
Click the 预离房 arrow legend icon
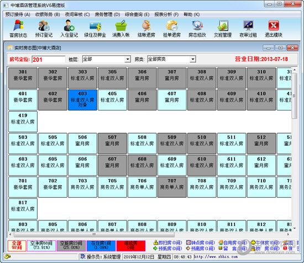(188, 248)
